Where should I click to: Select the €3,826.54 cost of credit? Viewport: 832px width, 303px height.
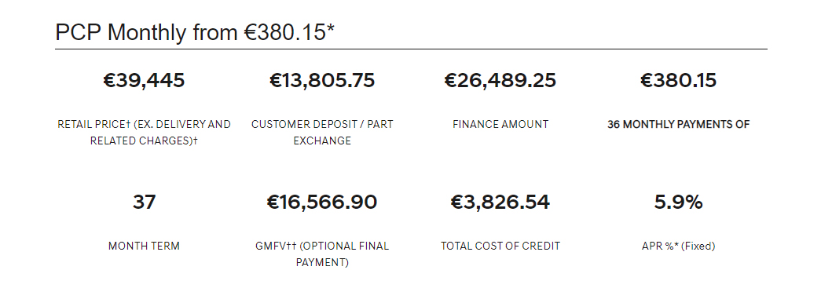click(x=500, y=203)
